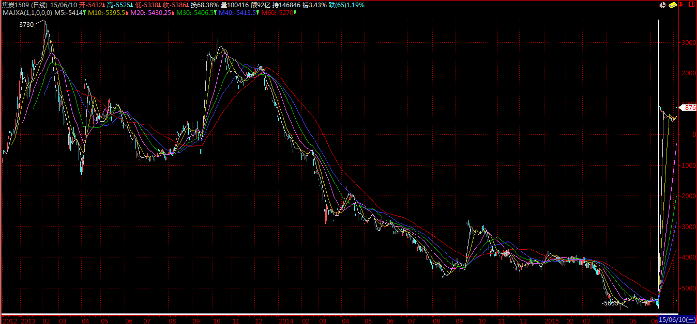Toggle the side panel layout icon
The height and width of the screenshot is (324, 697).
692,5
